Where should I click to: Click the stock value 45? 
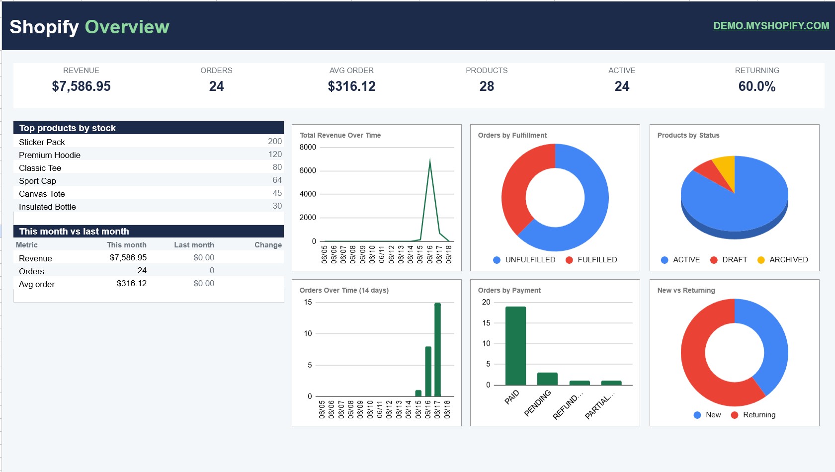277,193
